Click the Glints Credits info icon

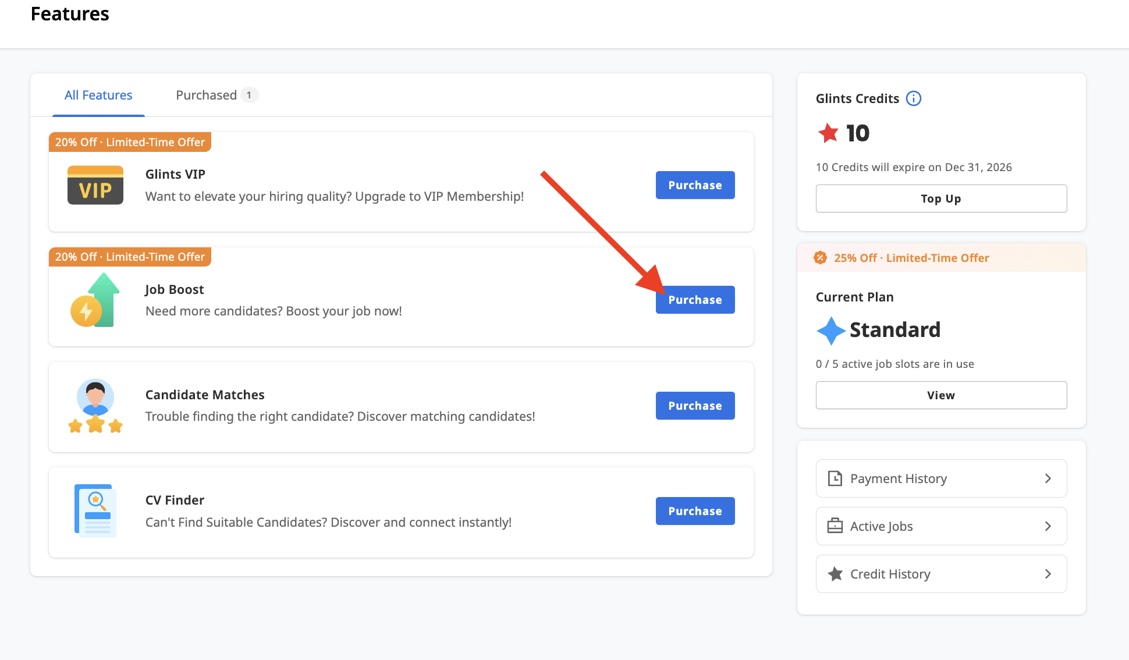pos(914,98)
